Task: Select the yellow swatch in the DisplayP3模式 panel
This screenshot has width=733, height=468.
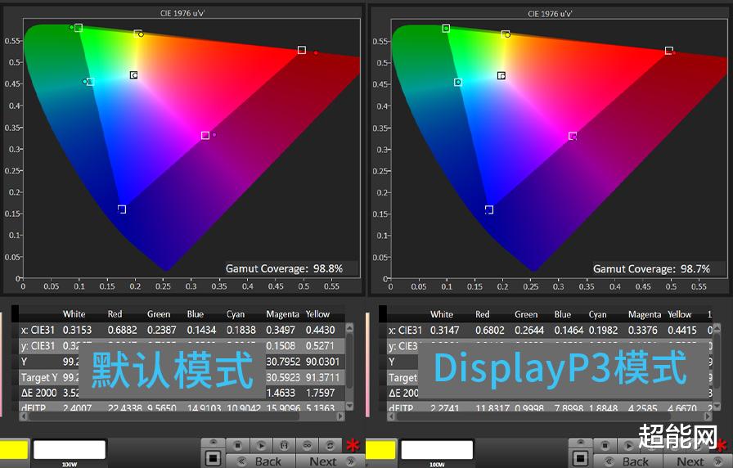Action: (380, 449)
